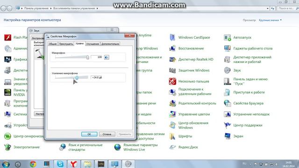299x168 pixels.
Task: Confirm microphone properties with OK
Action: tap(89, 134)
